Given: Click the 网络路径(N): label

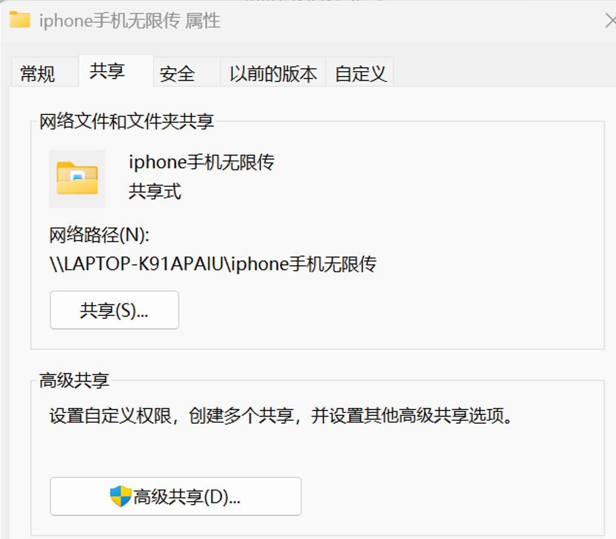Looking at the screenshot, I should [x=99, y=235].
